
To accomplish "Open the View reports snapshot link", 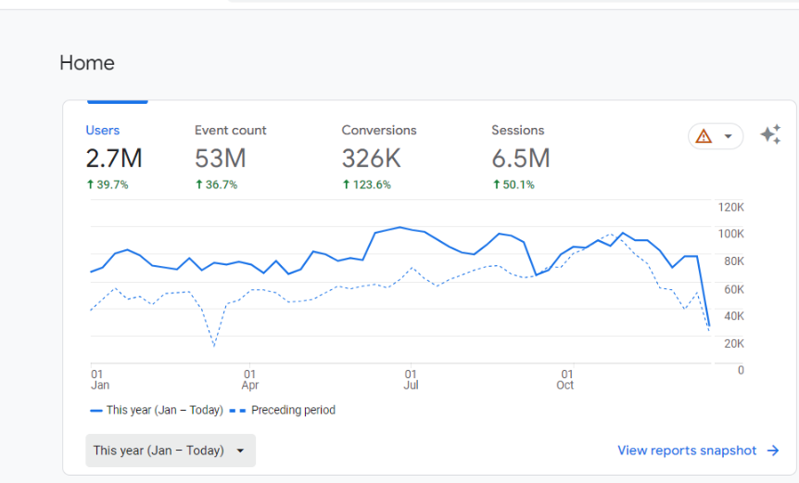I will click(x=687, y=451).
